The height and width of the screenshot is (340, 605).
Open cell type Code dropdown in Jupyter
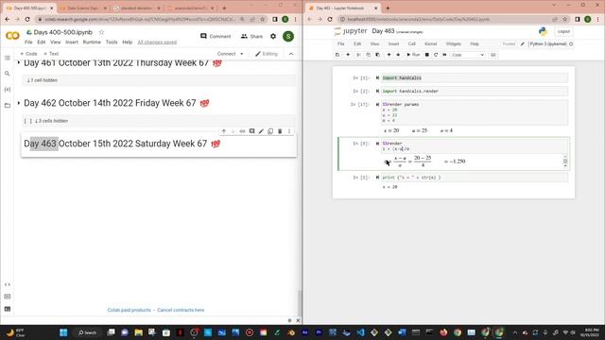pos(468,55)
